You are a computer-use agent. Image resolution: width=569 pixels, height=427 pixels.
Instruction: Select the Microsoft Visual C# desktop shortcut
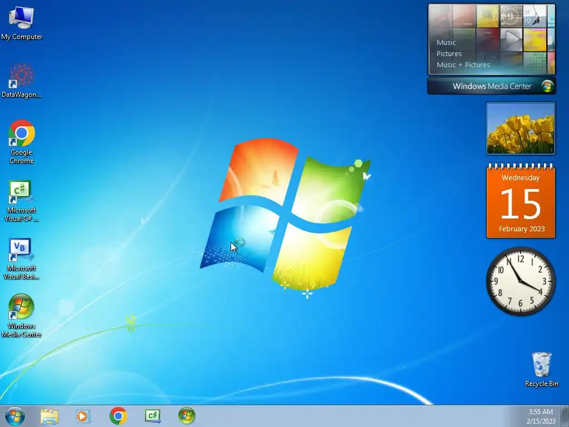click(x=21, y=200)
